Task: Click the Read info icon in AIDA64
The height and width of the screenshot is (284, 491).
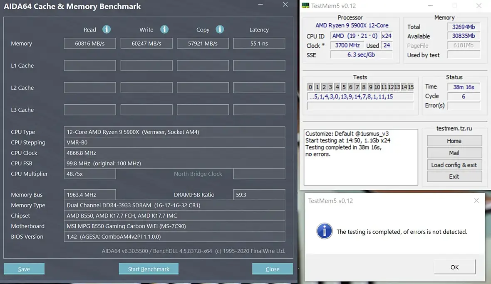Action: (107, 29)
